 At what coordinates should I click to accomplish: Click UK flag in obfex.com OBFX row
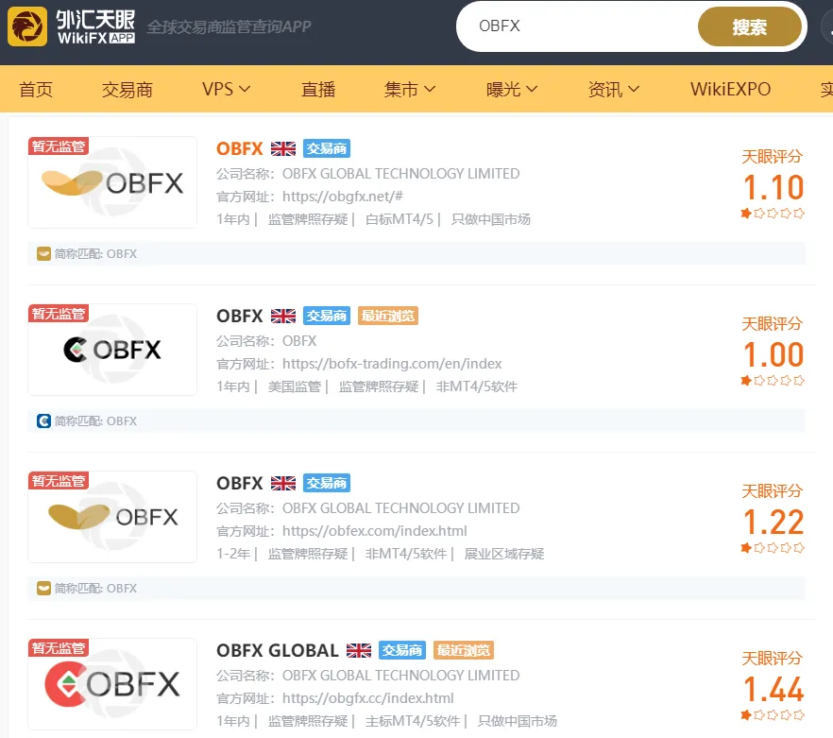pos(283,483)
